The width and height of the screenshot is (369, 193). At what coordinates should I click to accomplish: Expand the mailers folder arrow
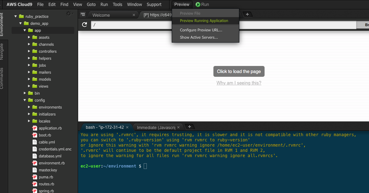29,72
